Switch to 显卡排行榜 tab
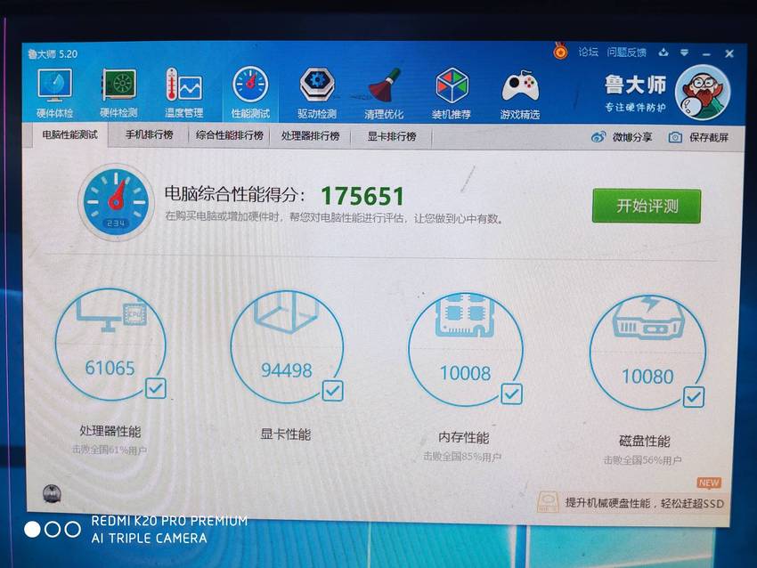The width and height of the screenshot is (757, 568). [x=392, y=136]
